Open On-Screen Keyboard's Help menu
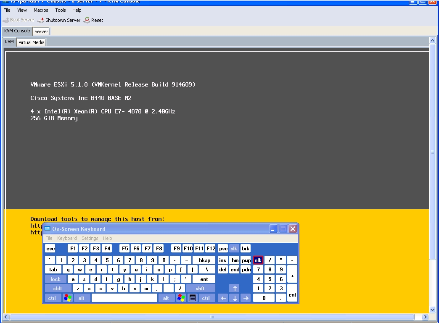Viewport: 439px width, 323px height. click(108, 238)
